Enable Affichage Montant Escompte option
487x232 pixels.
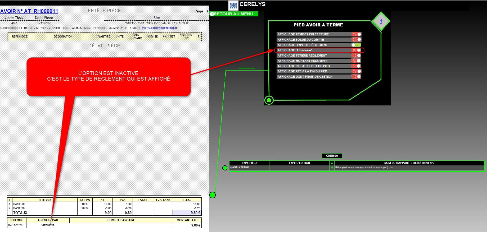click(x=357, y=61)
